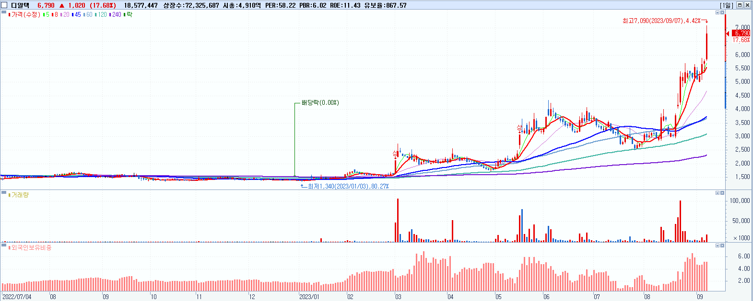Close the 외국인보유비중 panel
The height and width of the screenshot is (301, 753).
click(722, 245)
